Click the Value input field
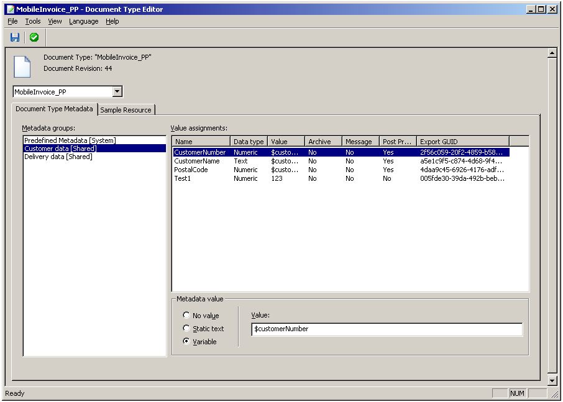Image resolution: width=563 pixels, height=402 pixels. pyautogui.click(x=387, y=329)
